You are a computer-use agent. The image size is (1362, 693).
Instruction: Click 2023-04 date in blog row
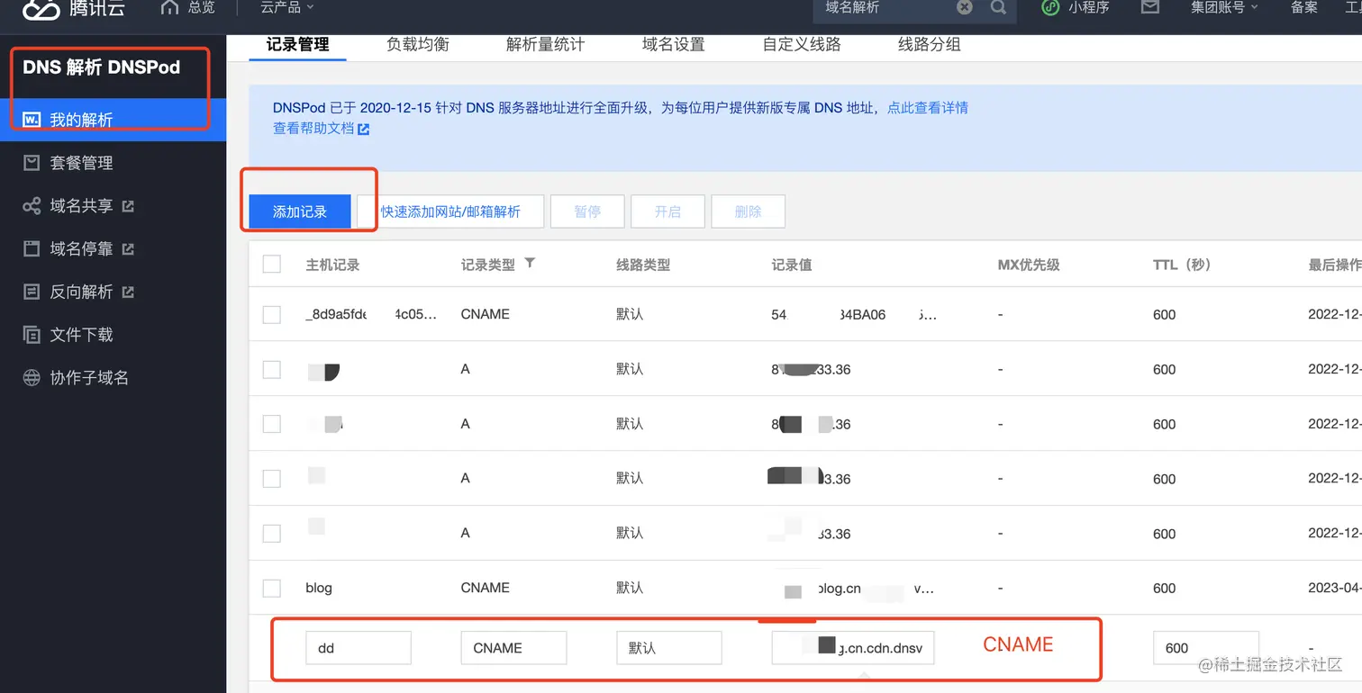point(1335,588)
